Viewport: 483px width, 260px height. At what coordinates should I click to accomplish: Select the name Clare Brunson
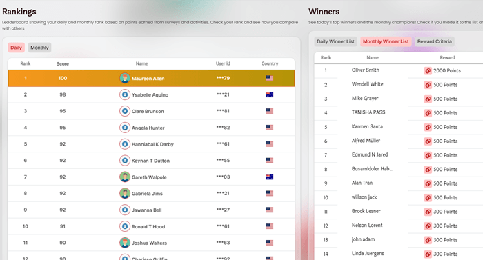click(148, 111)
